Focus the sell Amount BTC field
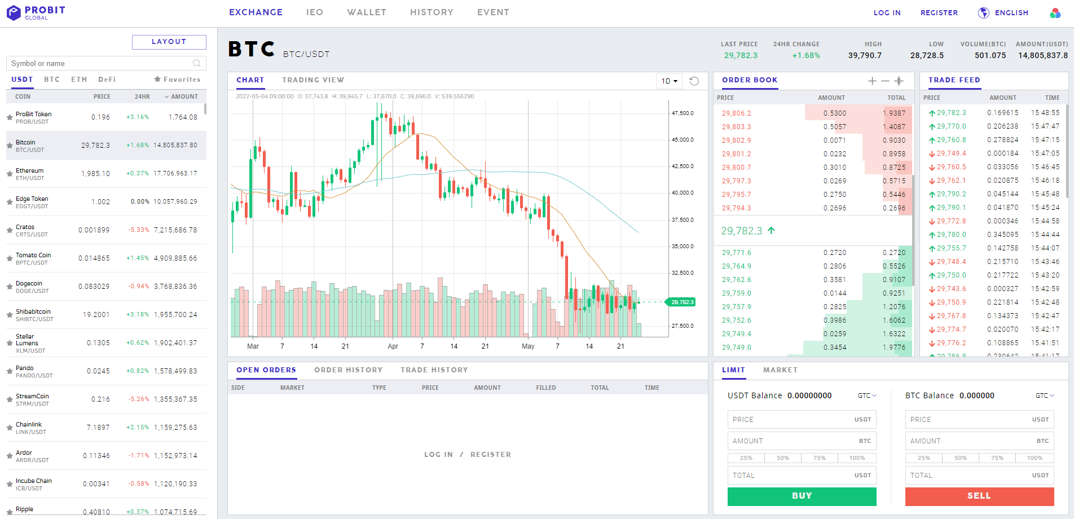Image resolution: width=1074 pixels, height=519 pixels. (x=979, y=441)
